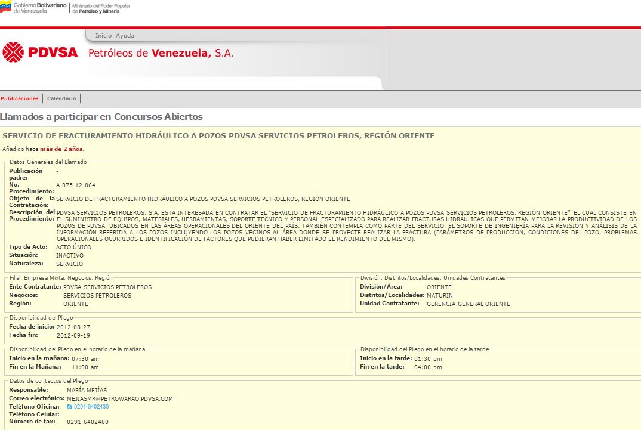The image size is (641, 430).
Task: Click afternoon start time 01:30 pm
Action: [x=428, y=359]
